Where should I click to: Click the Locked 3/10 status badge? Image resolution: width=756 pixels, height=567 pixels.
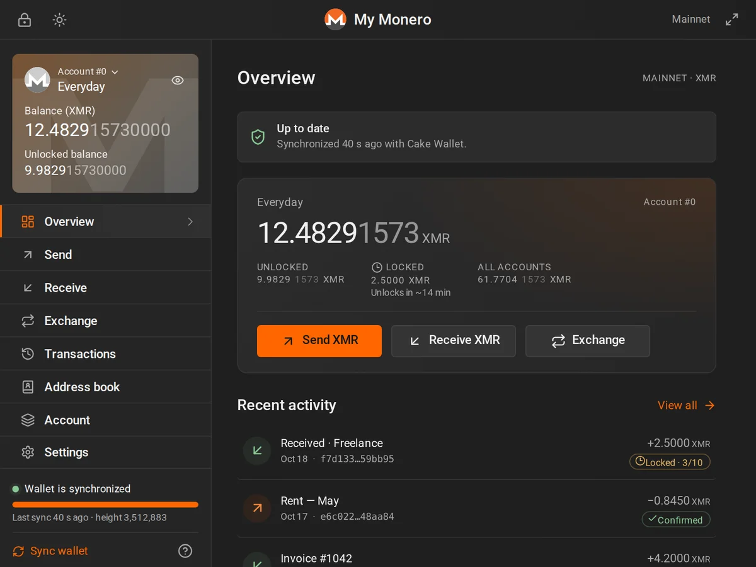point(670,462)
